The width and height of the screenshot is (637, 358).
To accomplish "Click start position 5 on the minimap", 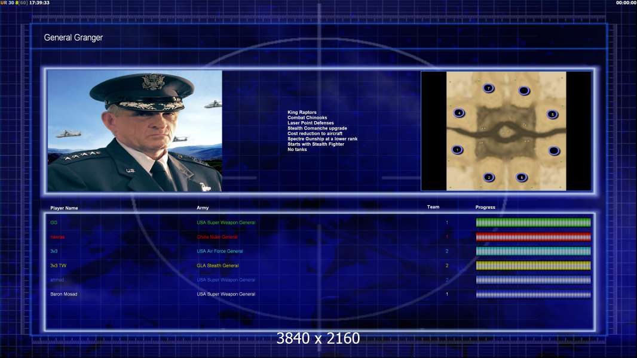I will coord(552,115).
